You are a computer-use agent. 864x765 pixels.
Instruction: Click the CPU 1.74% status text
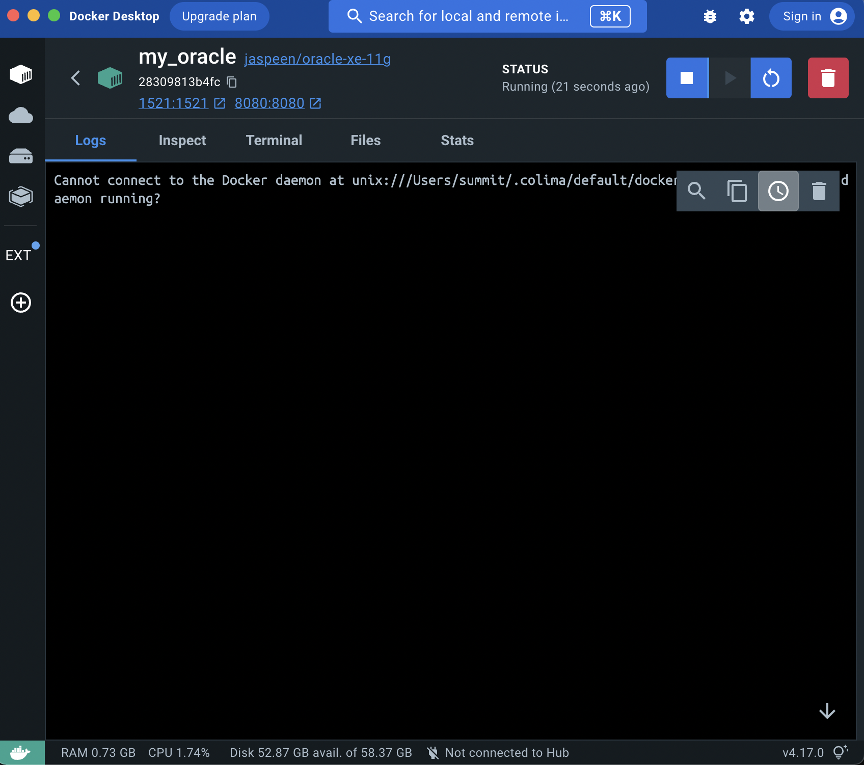[x=179, y=753]
